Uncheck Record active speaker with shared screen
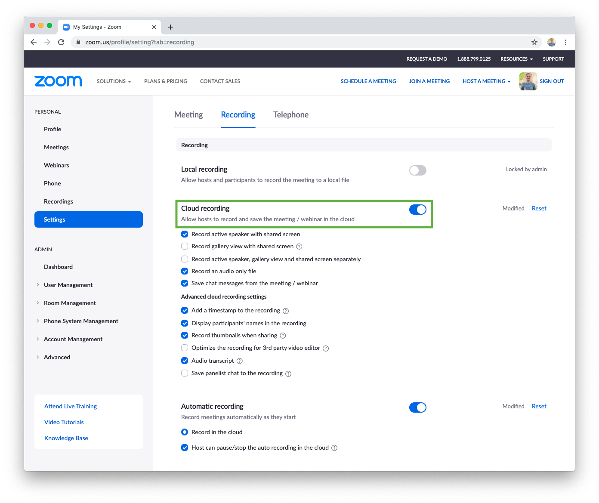The image size is (599, 503). tap(185, 234)
